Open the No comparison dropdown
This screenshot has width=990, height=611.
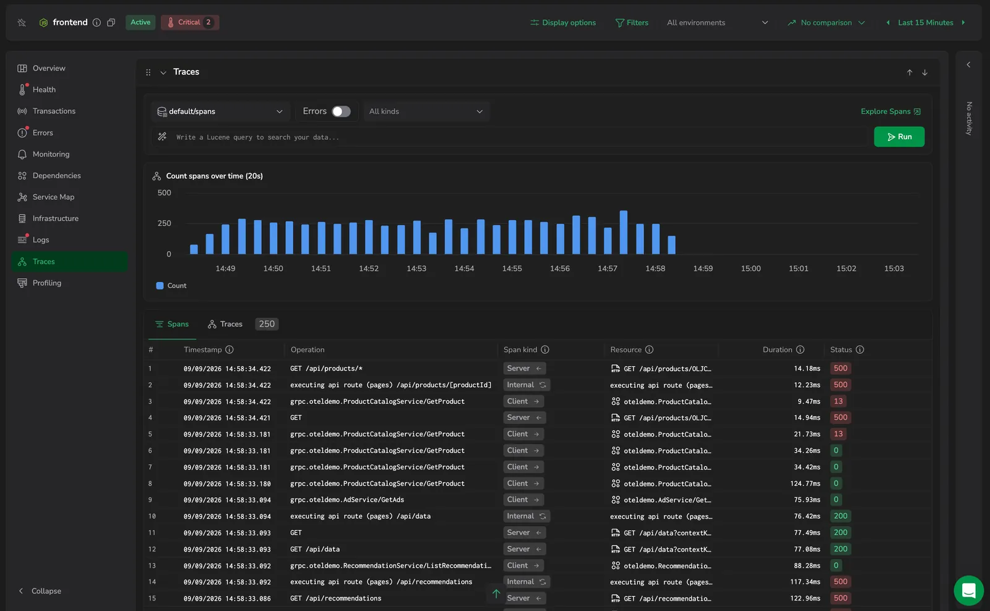[x=826, y=22]
